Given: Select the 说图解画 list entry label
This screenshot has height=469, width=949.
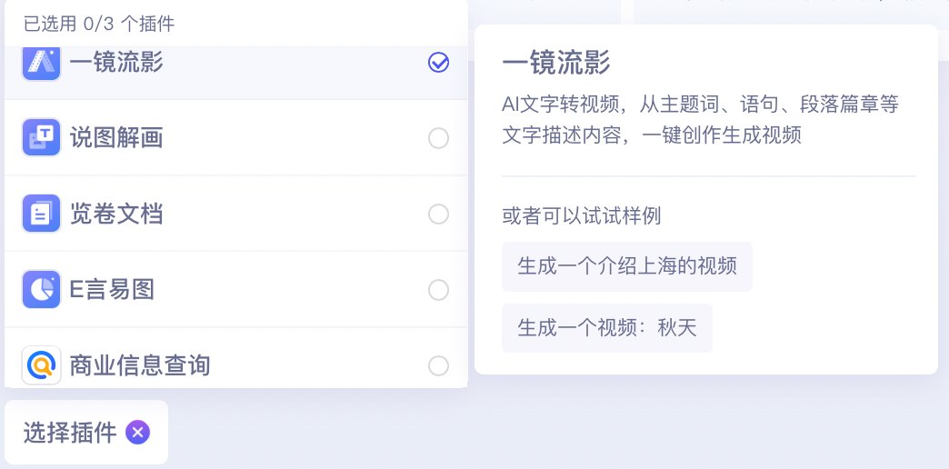Looking at the screenshot, I should click(116, 138).
